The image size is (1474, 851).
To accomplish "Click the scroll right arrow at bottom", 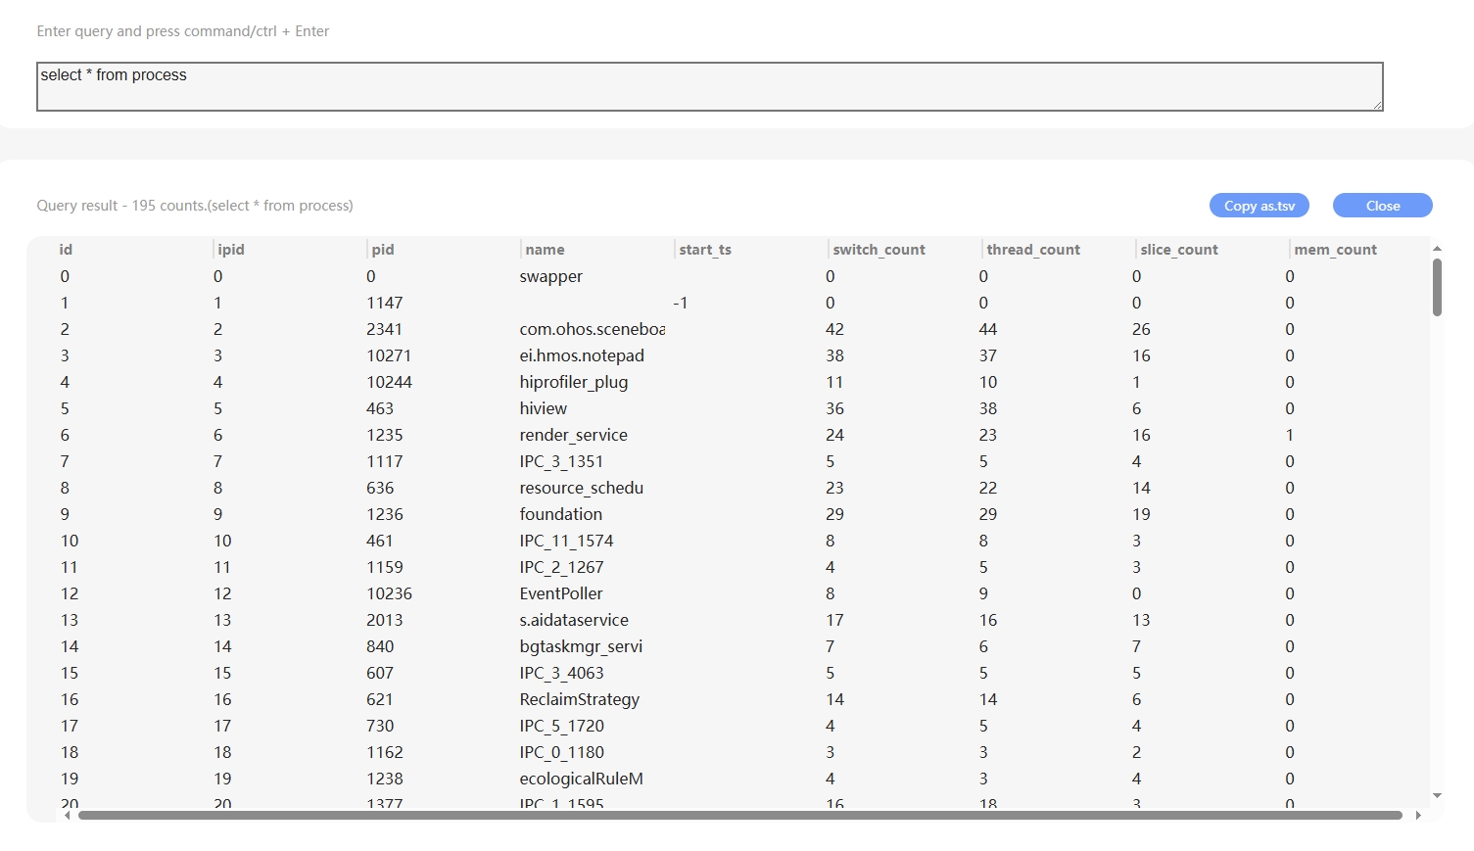I will [1417, 815].
